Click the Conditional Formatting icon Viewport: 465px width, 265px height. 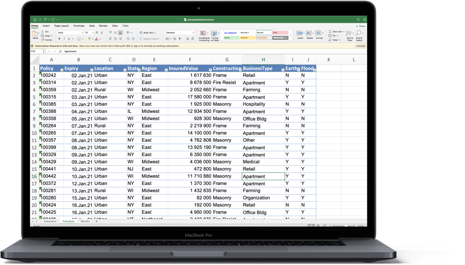coord(203,33)
